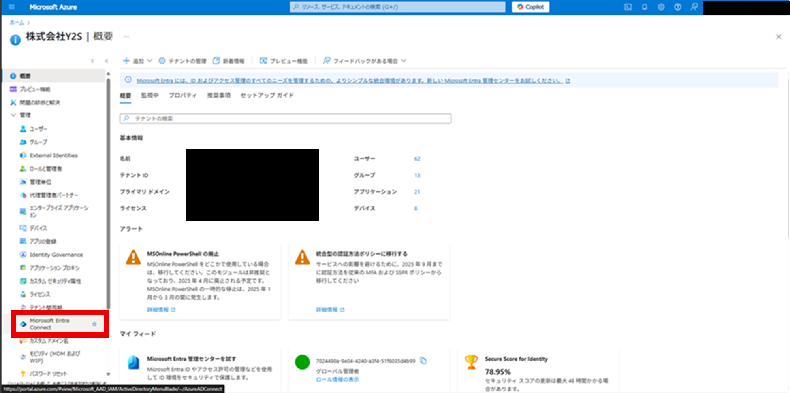Open the application count 21 link

tap(417, 192)
